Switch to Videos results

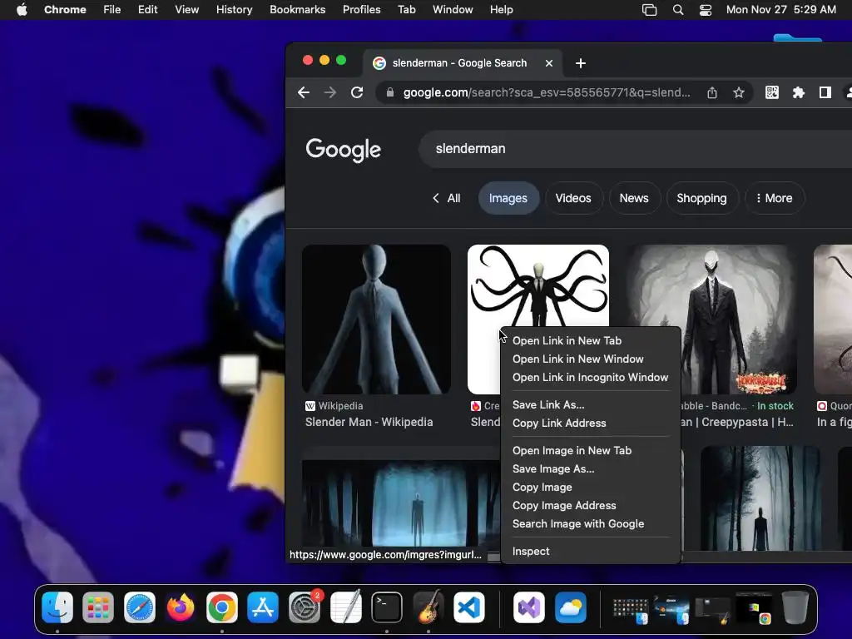572,198
